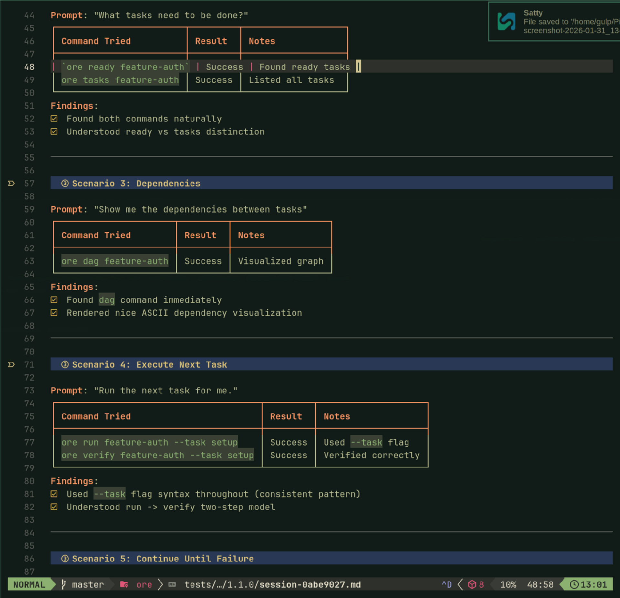Click the package cube icon showing 8
The height and width of the screenshot is (598, 620).
click(x=472, y=584)
